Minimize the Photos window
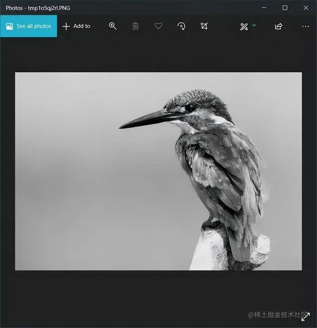 tap(264, 8)
